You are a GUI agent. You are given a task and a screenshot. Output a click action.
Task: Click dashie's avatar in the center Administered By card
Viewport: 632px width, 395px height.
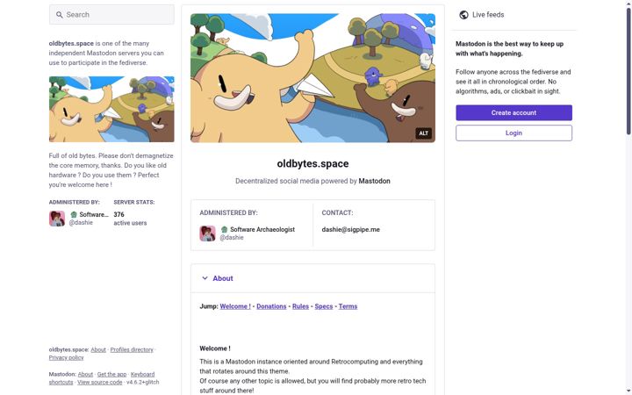coord(207,233)
